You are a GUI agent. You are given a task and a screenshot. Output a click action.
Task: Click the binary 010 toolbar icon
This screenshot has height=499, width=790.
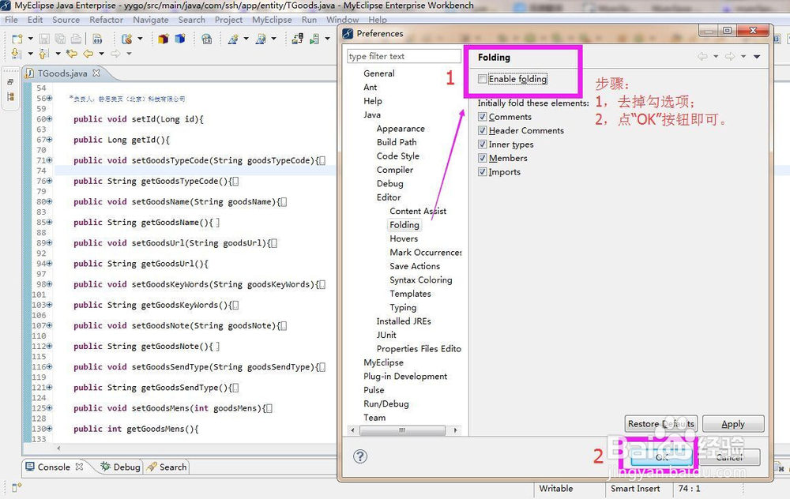pos(98,39)
